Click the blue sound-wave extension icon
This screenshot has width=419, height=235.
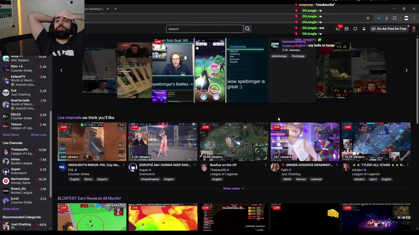(x=379, y=18)
